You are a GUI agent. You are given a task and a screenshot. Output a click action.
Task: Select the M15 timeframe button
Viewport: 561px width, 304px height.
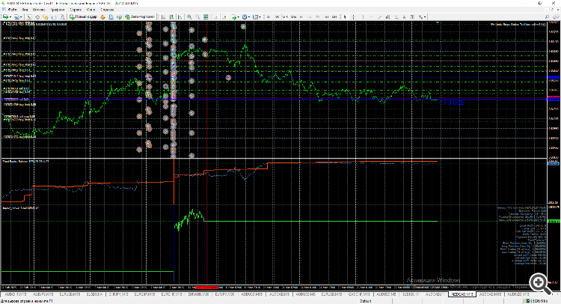pos(285,16)
